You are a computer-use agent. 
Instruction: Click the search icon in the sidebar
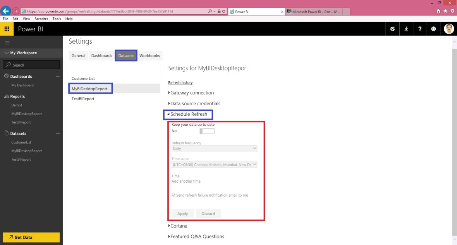(8, 64)
